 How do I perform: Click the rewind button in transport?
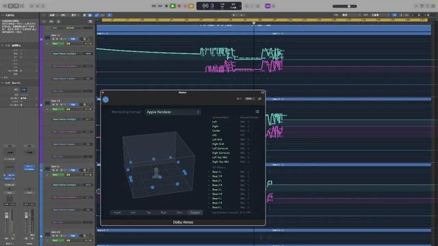153,6
